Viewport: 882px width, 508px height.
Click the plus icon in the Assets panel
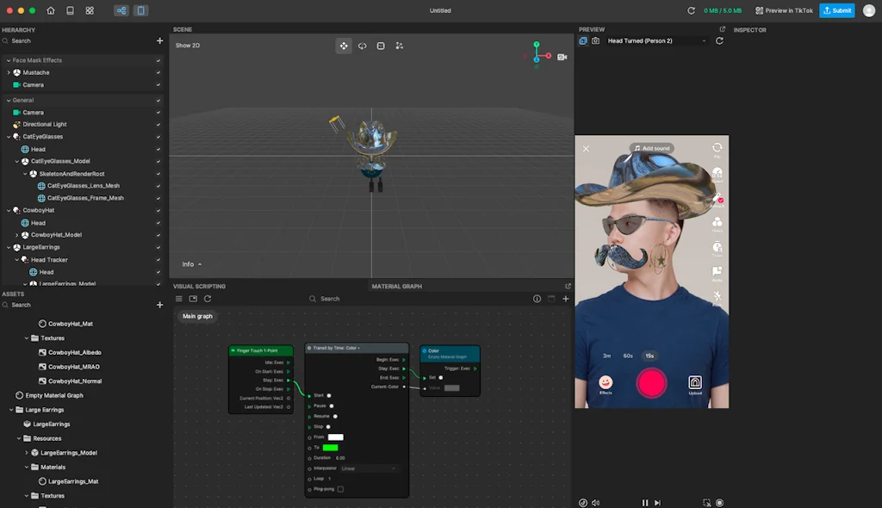[160, 304]
